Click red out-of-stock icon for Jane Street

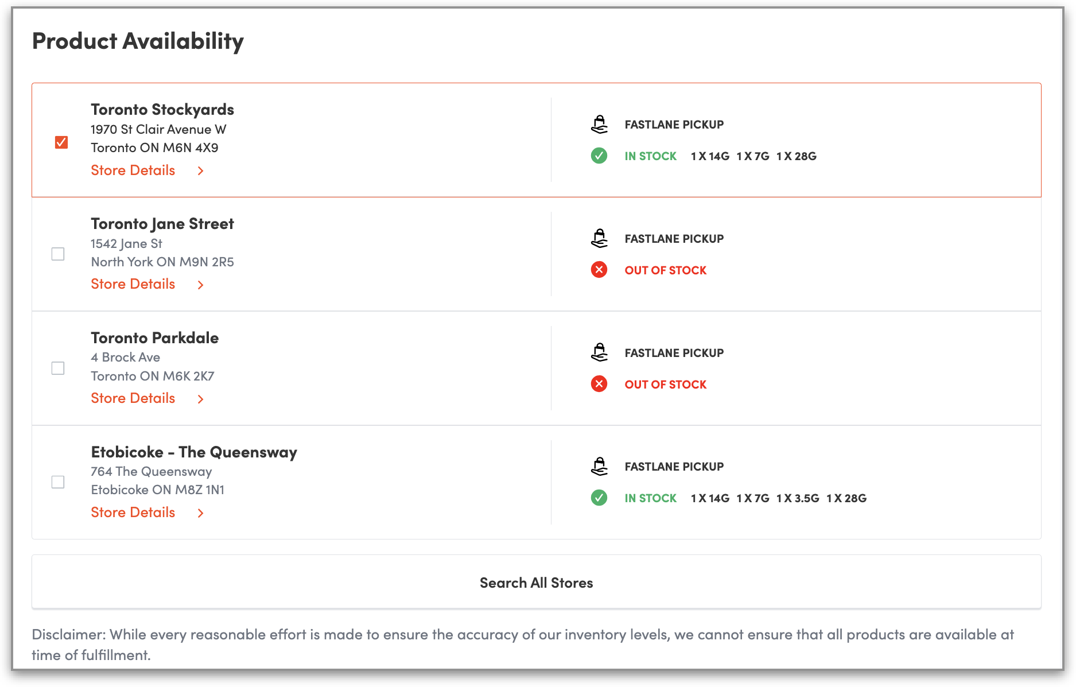pos(599,270)
